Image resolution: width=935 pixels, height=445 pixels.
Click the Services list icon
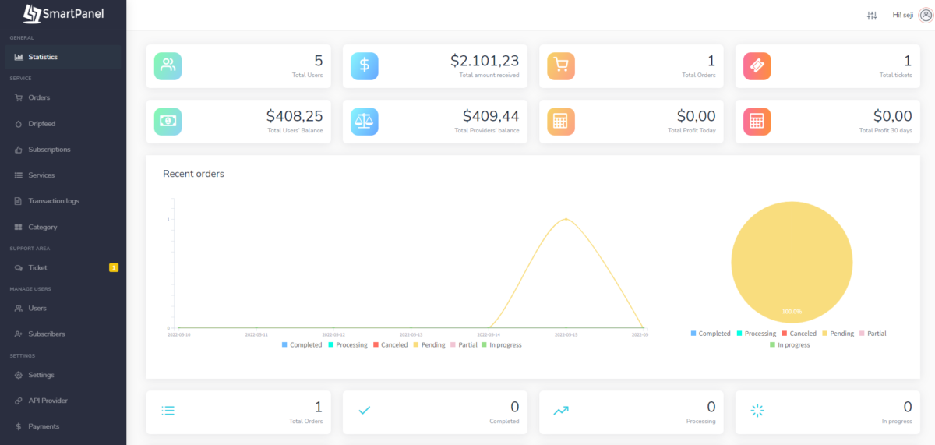point(19,175)
